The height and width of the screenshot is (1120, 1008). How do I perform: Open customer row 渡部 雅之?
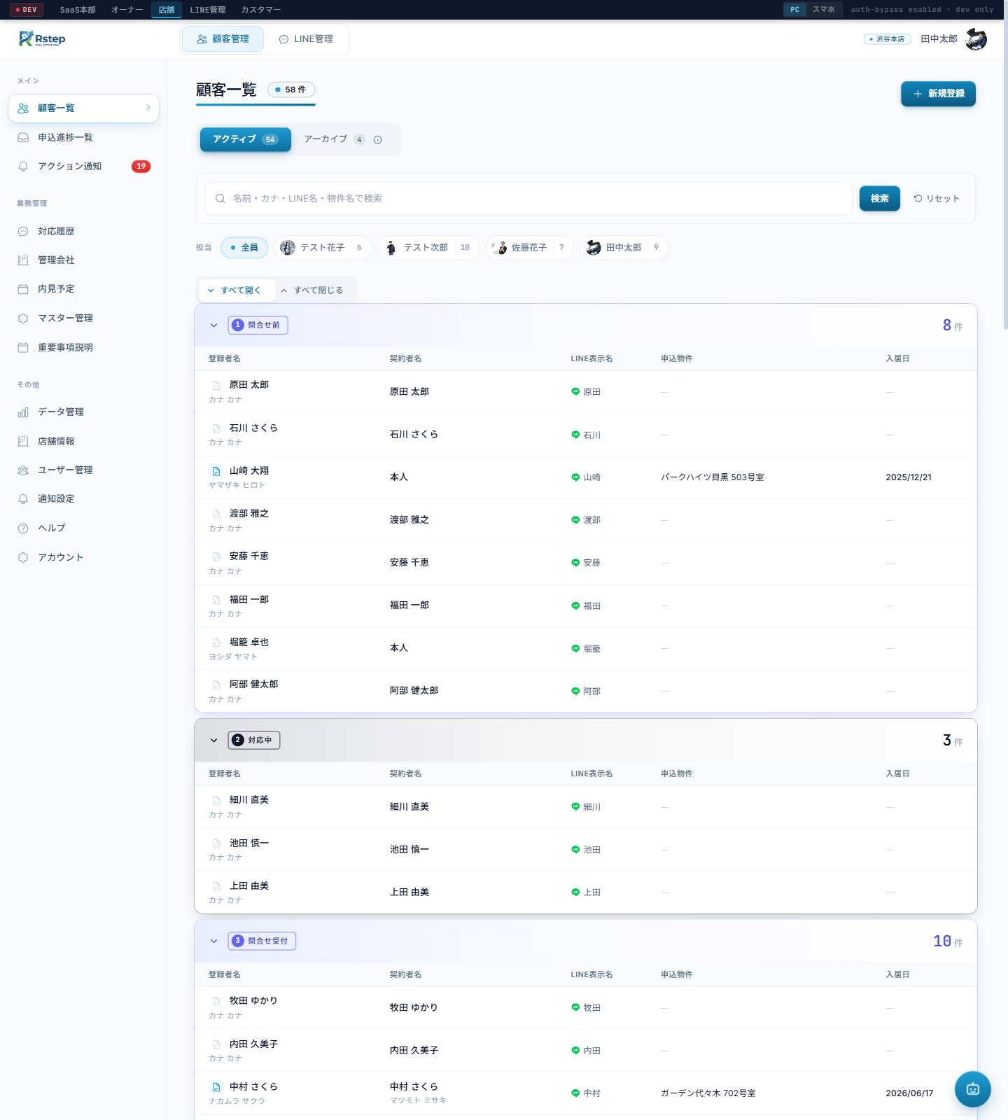click(x=586, y=520)
